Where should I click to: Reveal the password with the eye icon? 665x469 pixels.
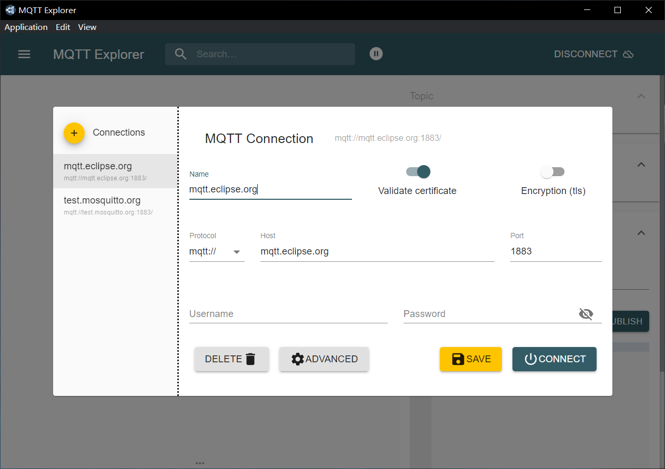(x=586, y=313)
